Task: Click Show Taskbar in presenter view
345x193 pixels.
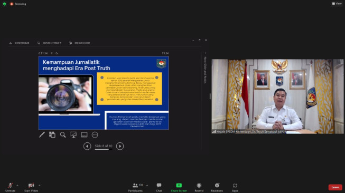Action: tap(20, 43)
